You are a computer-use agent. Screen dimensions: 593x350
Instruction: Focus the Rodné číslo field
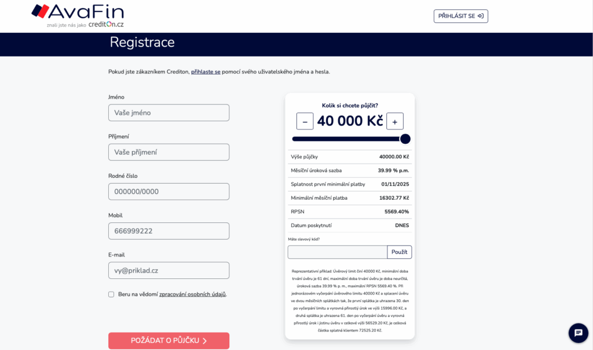coord(169,192)
